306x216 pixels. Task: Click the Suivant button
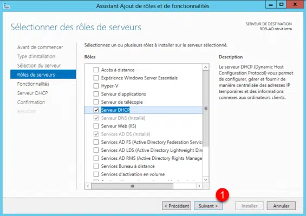pyautogui.click(x=208, y=206)
